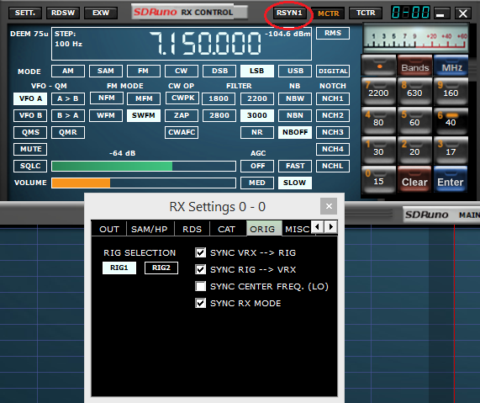Click the RMS button
This screenshot has height=403, width=480.
click(333, 33)
